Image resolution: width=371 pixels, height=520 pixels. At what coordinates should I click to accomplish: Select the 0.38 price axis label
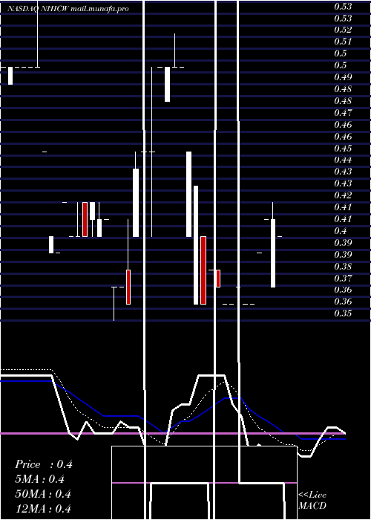pos(343,266)
